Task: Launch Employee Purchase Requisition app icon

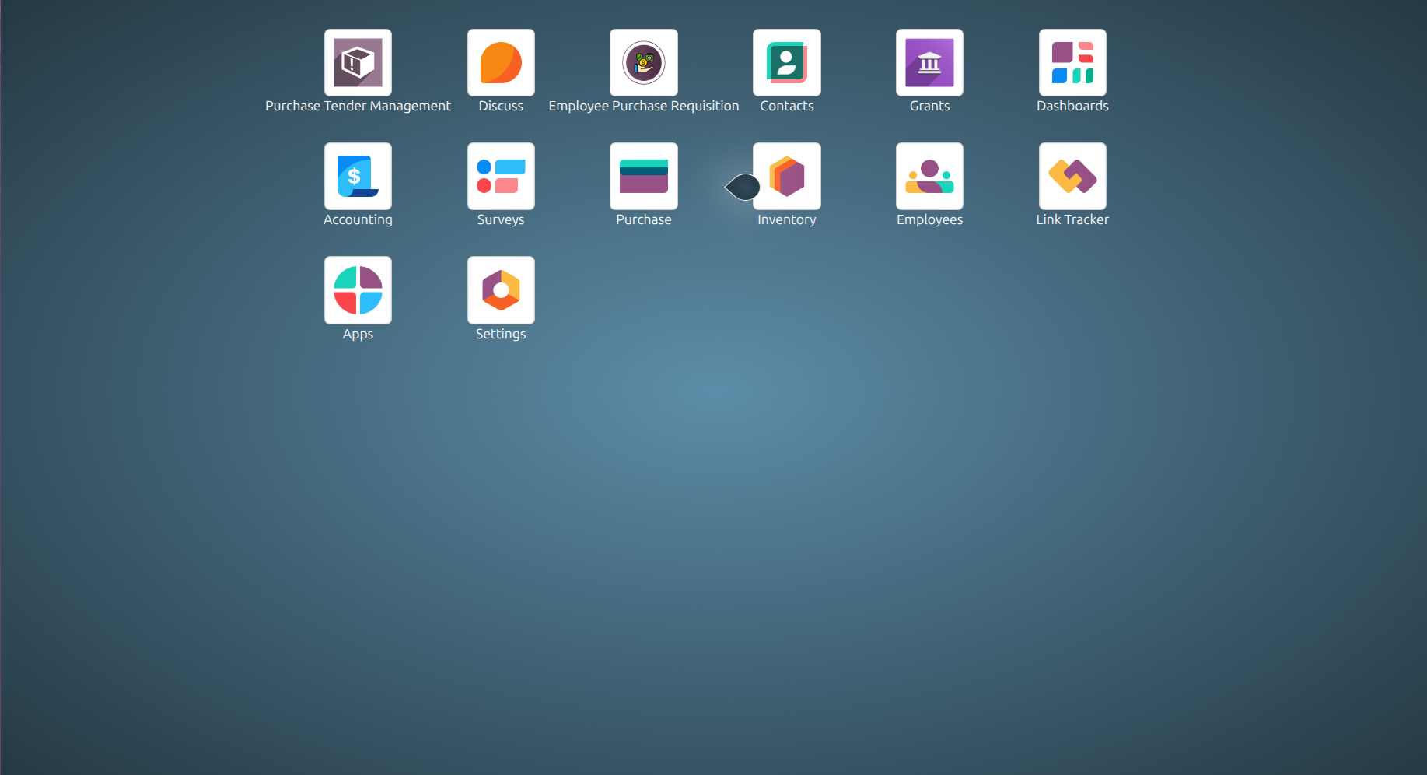Action: 644,63
